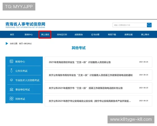This screenshot has width=157, height=126.
Task: Click the 其他考试 page heading
Action: coord(78,48)
